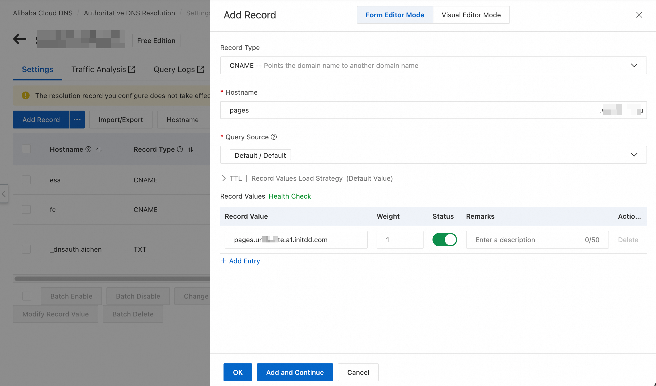Expand the TTL settings section

[x=224, y=178]
